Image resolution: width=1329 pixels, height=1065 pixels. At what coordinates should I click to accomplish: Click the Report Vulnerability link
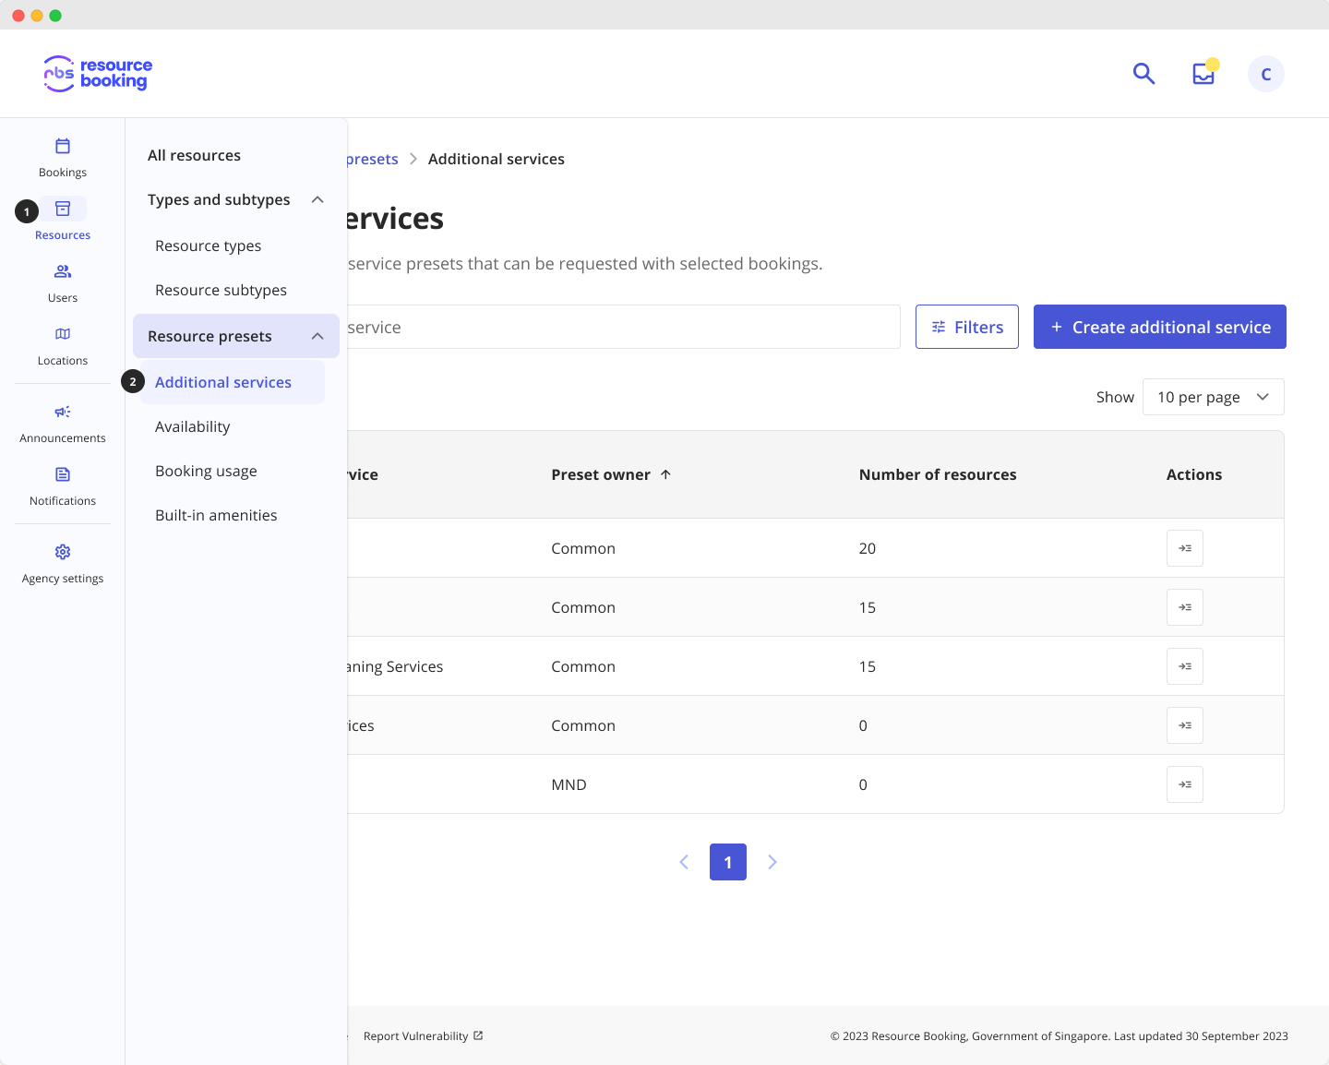[416, 1035]
